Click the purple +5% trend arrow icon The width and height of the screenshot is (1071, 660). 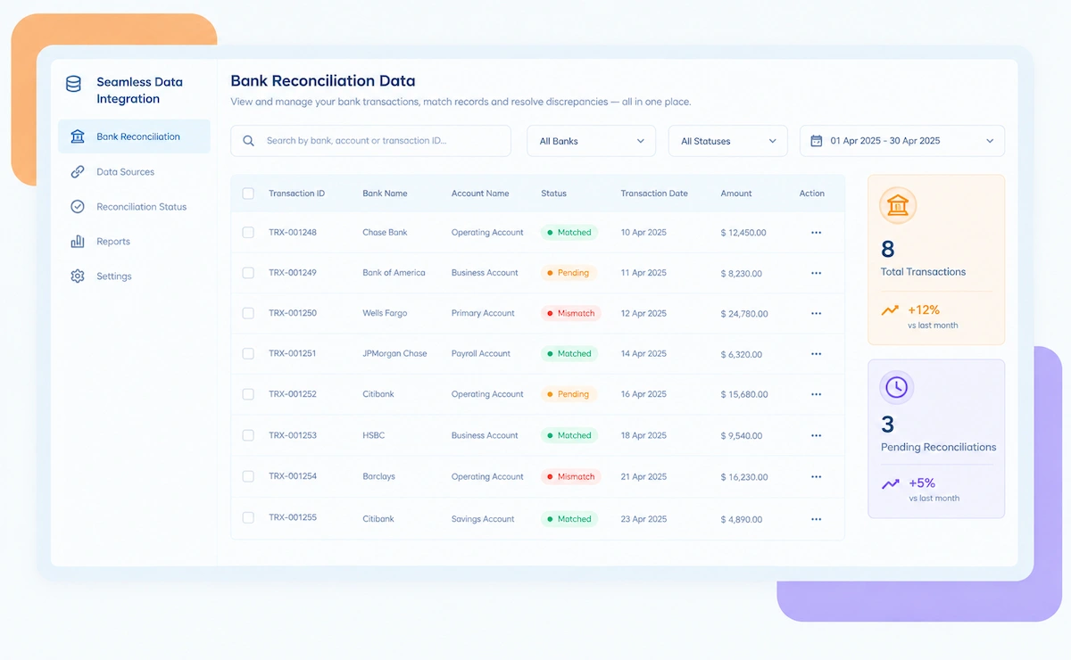[890, 483]
